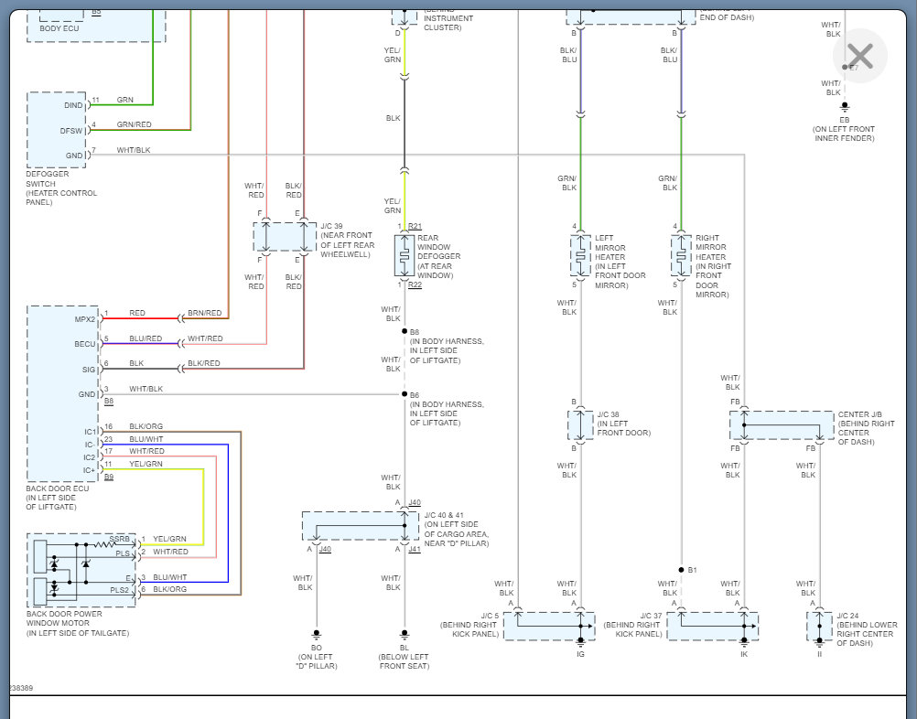
Task: Click the B6 splice point label
Action: 415,395
